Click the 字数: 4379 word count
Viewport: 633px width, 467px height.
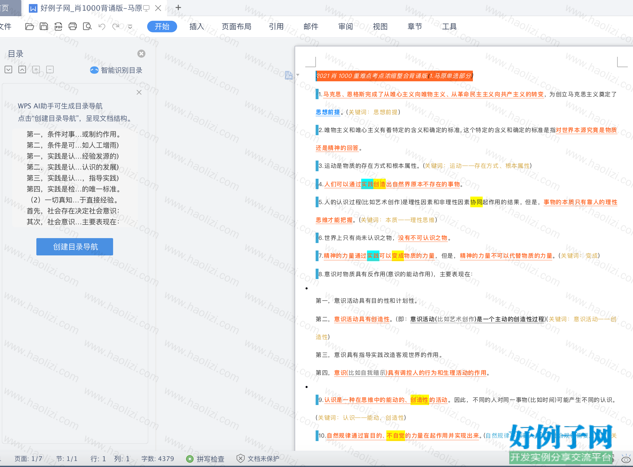[158, 459]
